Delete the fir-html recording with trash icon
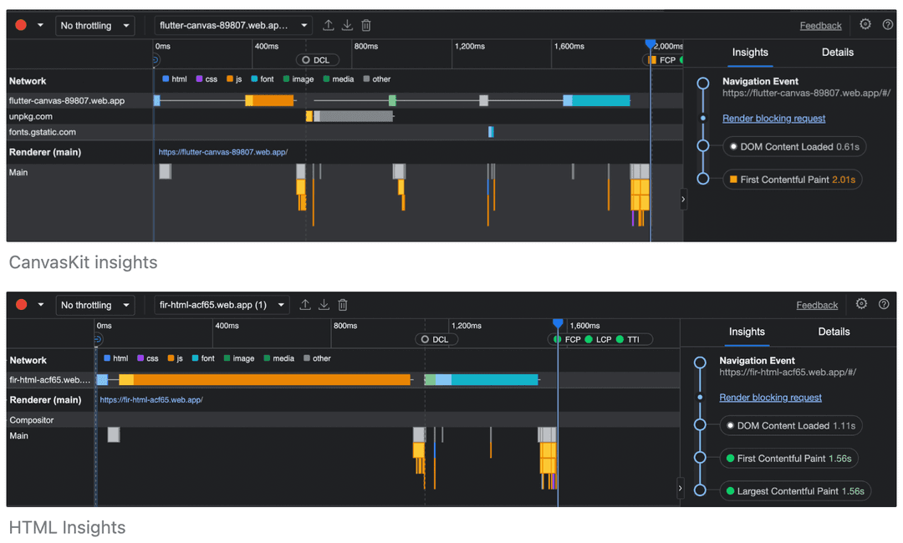 pos(343,305)
